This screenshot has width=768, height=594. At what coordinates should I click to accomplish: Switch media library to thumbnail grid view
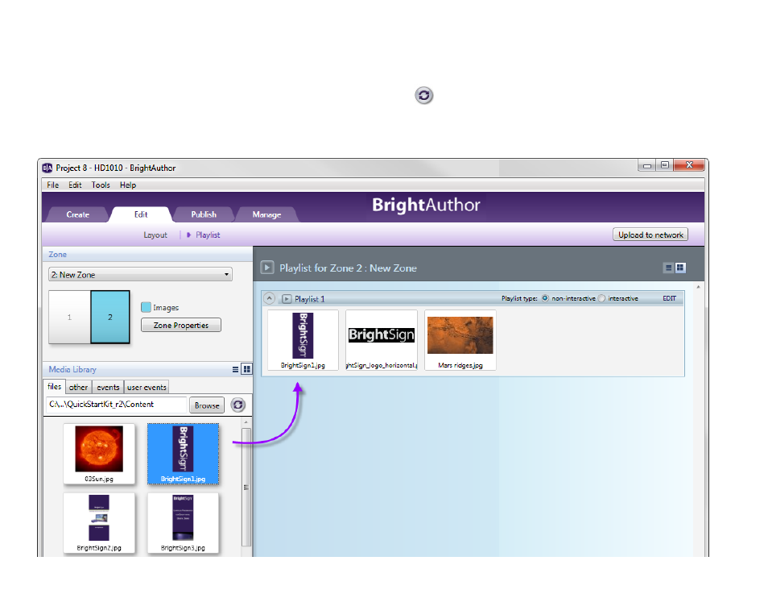tap(246, 369)
